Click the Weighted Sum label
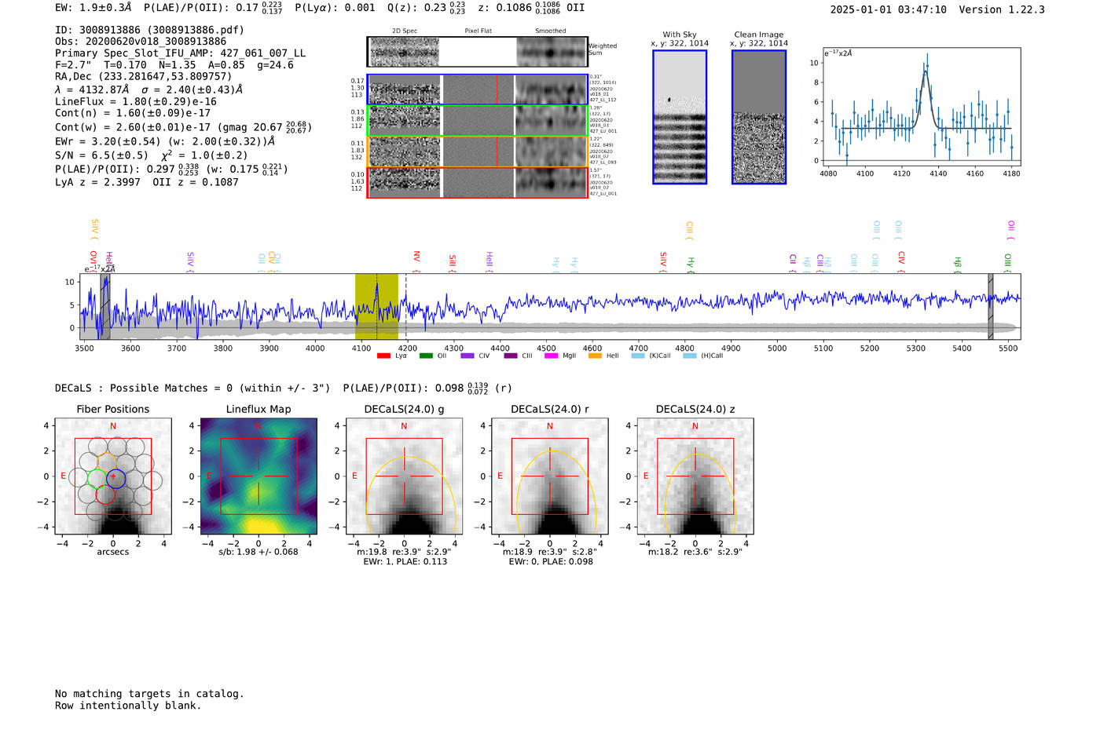 603,49
